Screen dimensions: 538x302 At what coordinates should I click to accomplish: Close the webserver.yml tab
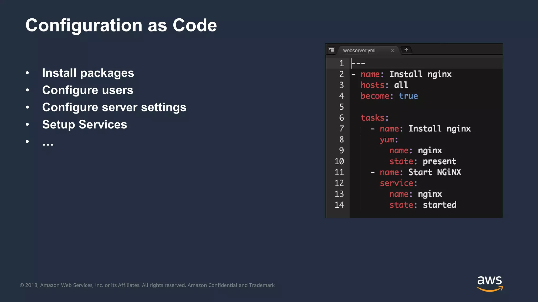point(392,51)
